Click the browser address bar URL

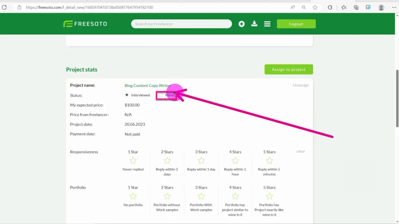89,7
